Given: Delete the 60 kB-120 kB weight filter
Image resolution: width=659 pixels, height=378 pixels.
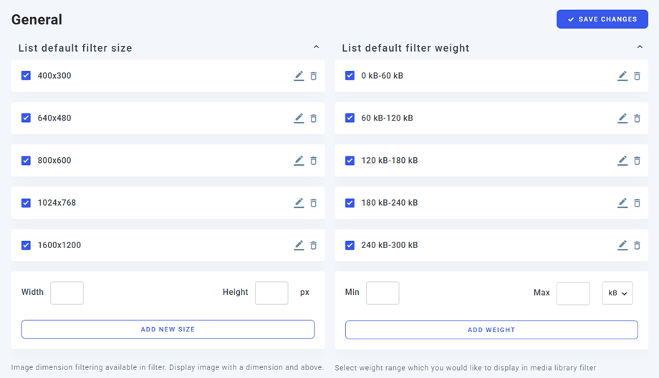Looking at the screenshot, I should [x=637, y=118].
